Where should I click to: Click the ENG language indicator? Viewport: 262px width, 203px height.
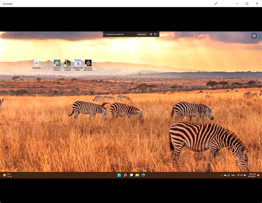(233, 175)
